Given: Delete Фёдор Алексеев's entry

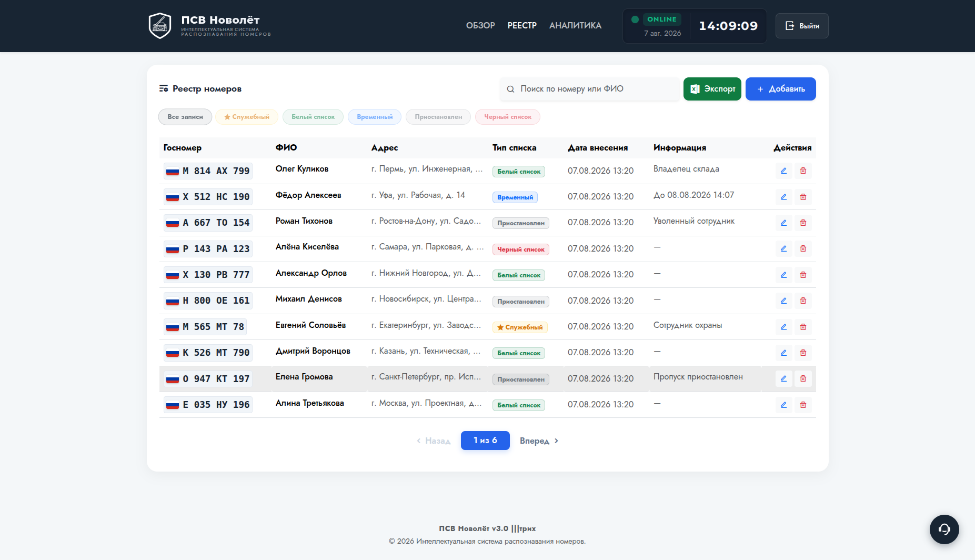Looking at the screenshot, I should (803, 197).
